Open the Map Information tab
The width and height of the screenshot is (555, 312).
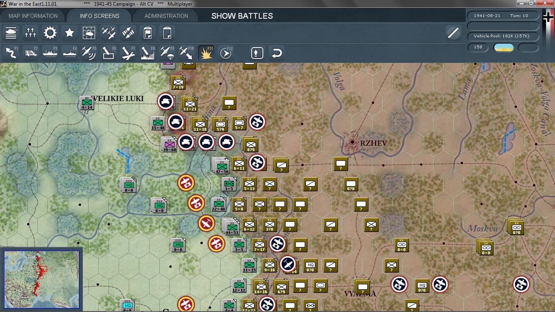click(33, 16)
